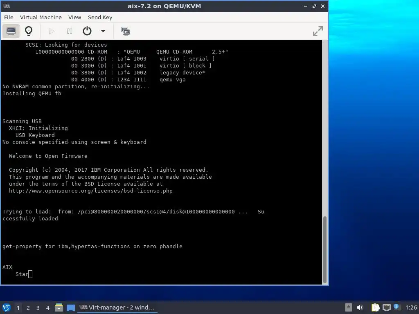Image resolution: width=419 pixels, height=314 pixels.
Task: Open the Virtual Machine menu
Action: 41,17
